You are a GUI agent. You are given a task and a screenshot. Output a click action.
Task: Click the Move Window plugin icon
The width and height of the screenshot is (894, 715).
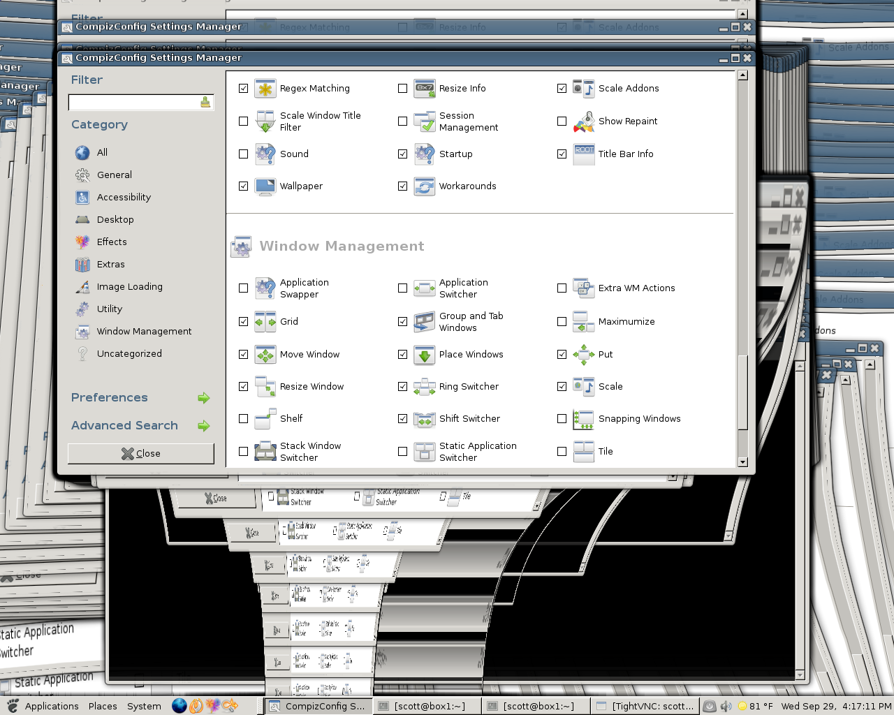point(265,355)
